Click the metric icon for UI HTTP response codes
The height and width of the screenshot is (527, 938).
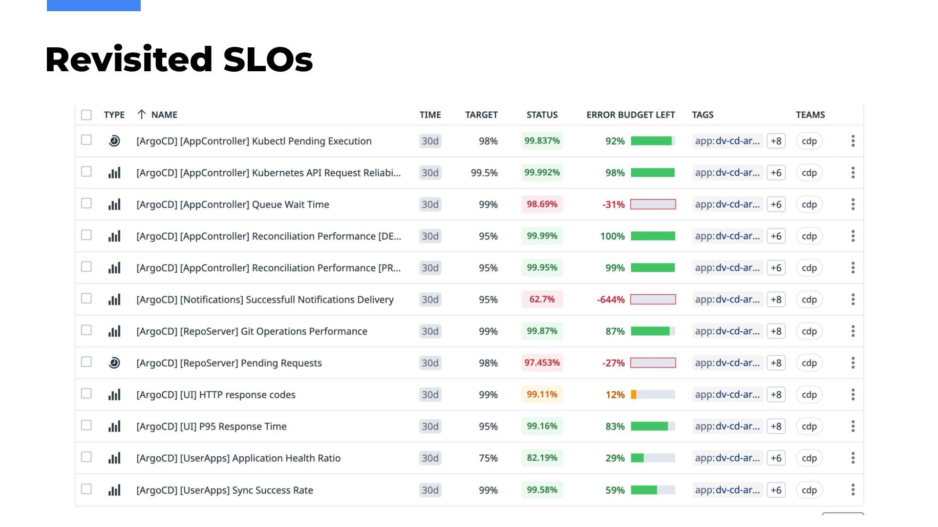click(114, 395)
